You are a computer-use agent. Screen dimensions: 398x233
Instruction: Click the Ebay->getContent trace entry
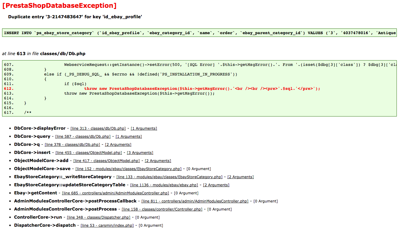[x=36, y=193]
